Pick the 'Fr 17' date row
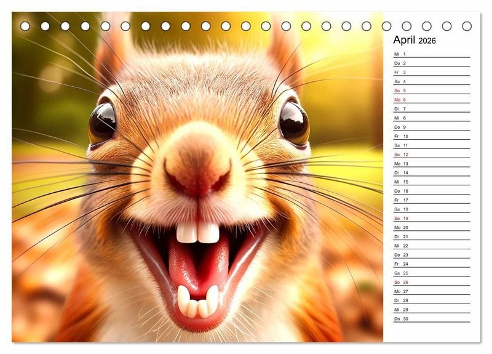 click(432, 199)
